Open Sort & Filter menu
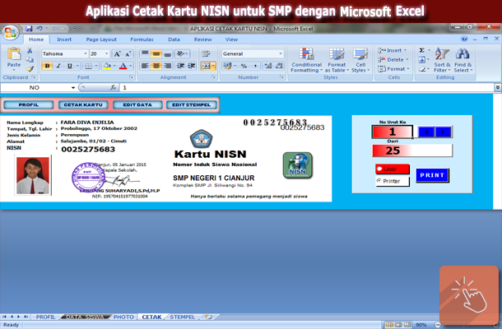The width and height of the screenshot is (502, 329). [442, 60]
